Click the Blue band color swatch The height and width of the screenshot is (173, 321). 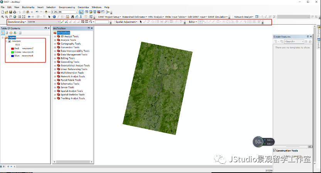[12, 56]
